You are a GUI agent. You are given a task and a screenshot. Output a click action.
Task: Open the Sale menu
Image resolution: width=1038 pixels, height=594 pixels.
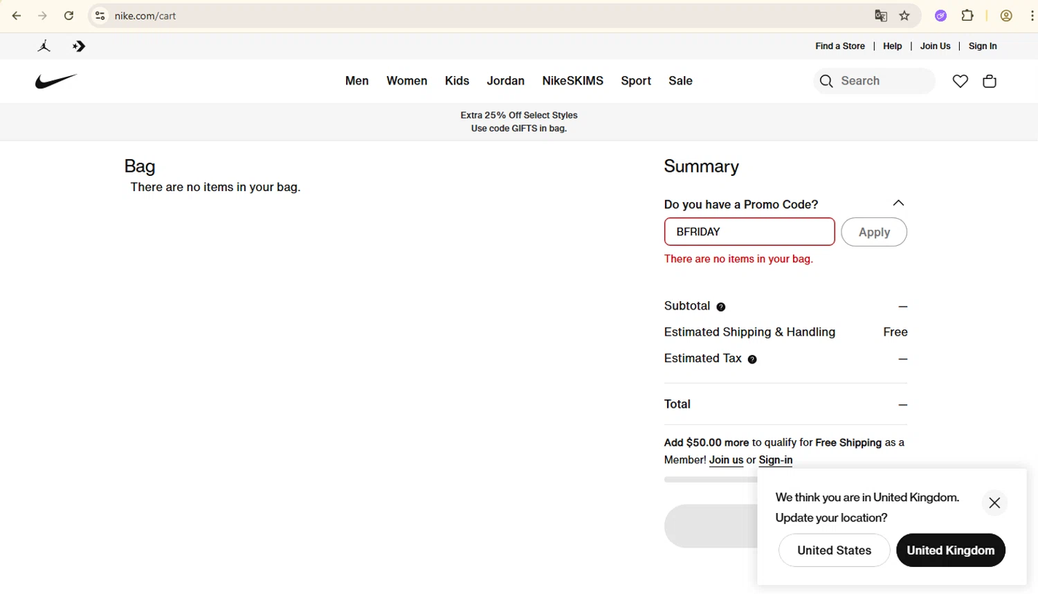[x=680, y=81]
